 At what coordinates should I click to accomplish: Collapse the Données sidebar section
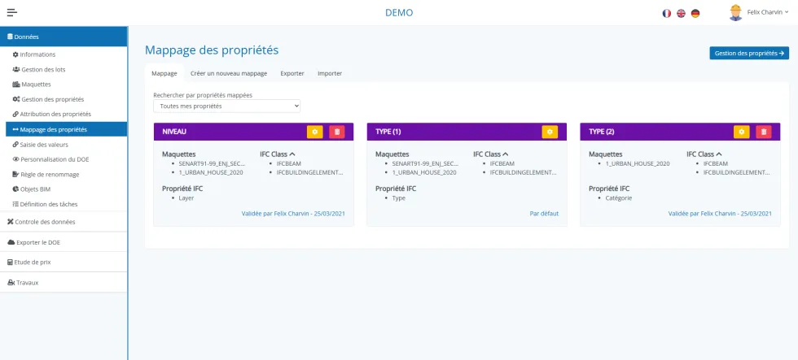[64, 37]
